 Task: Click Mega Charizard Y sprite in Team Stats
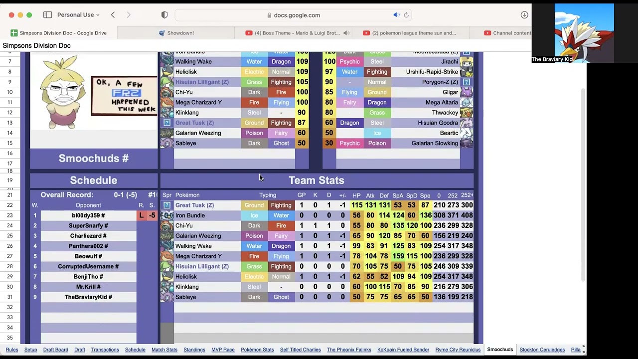[x=167, y=256]
